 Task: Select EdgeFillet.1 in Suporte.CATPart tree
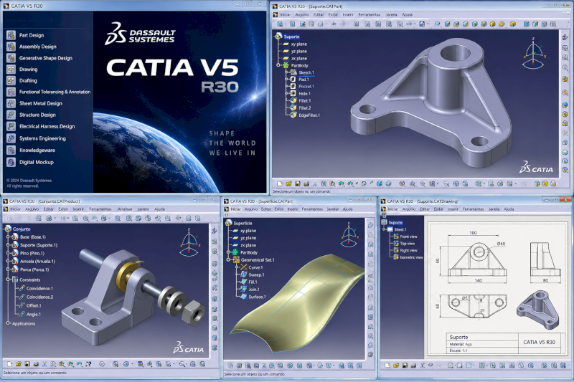point(309,115)
